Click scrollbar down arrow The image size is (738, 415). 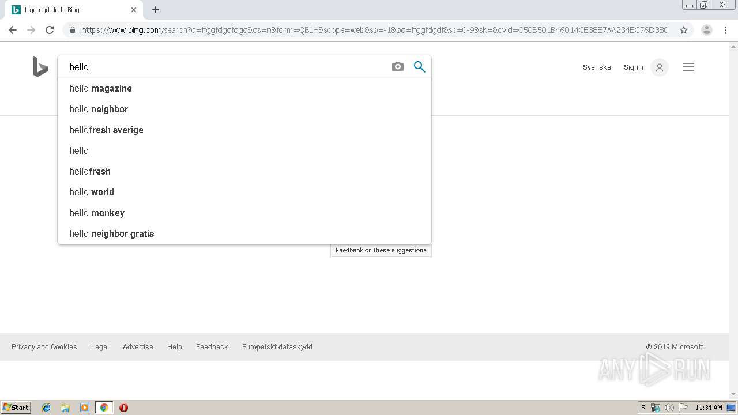(x=733, y=394)
